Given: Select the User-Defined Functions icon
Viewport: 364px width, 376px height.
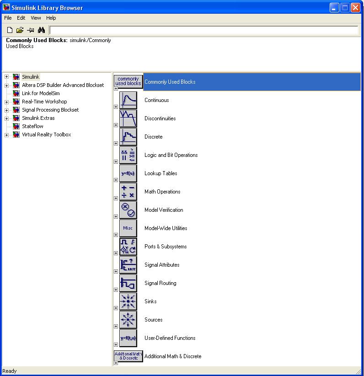Looking at the screenshot, I should tap(128, 338).
